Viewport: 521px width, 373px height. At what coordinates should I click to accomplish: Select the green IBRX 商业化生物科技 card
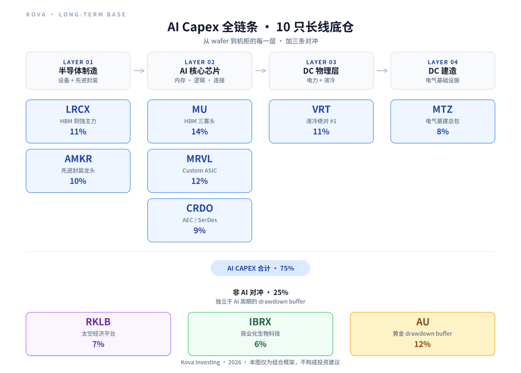pos(260,334)
